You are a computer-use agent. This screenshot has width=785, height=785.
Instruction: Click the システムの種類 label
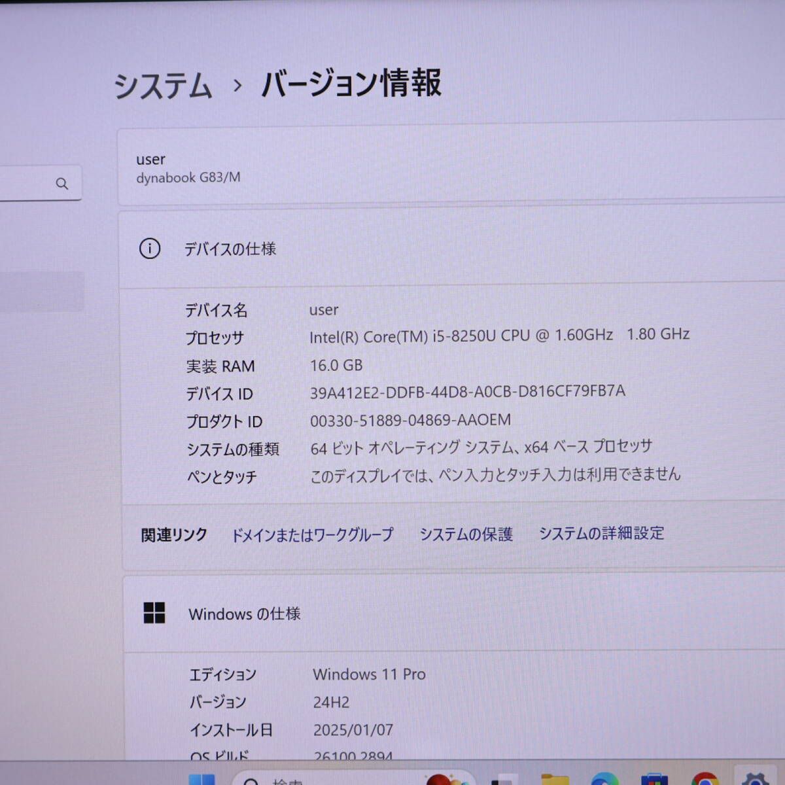coord(233,449)
